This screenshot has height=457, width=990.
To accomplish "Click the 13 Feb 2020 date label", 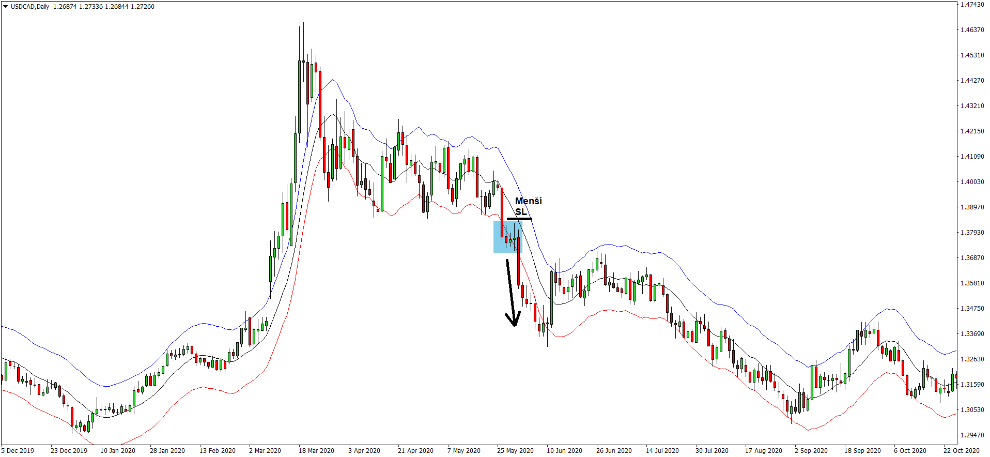I will (x=217, y=451).
